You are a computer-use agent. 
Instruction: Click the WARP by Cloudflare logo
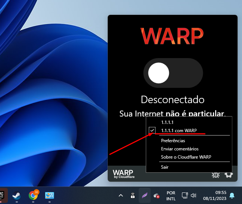tap(123, 174)
